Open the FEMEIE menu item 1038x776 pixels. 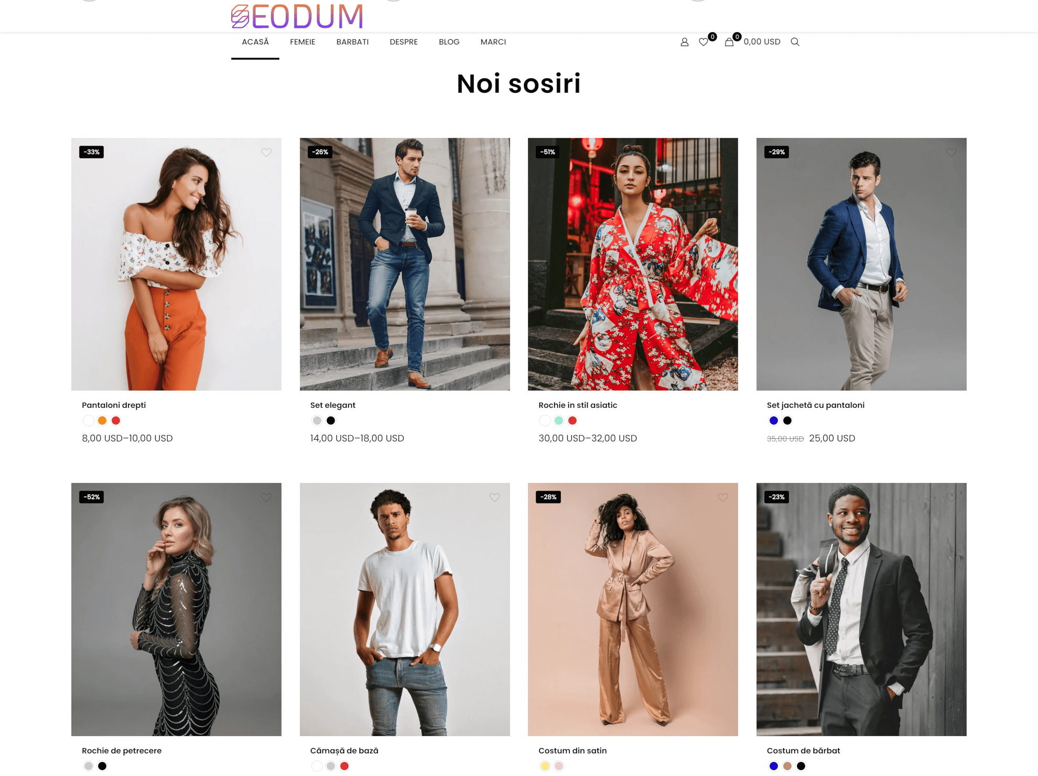click(302, 42)
